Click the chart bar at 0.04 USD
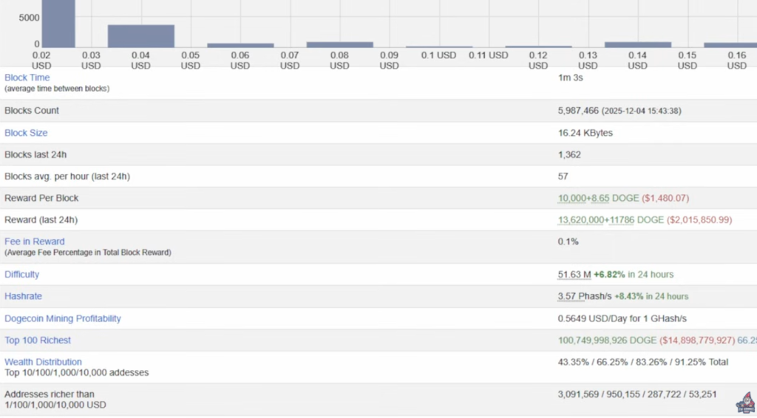 pyautogui.click(x=140, y=36)
